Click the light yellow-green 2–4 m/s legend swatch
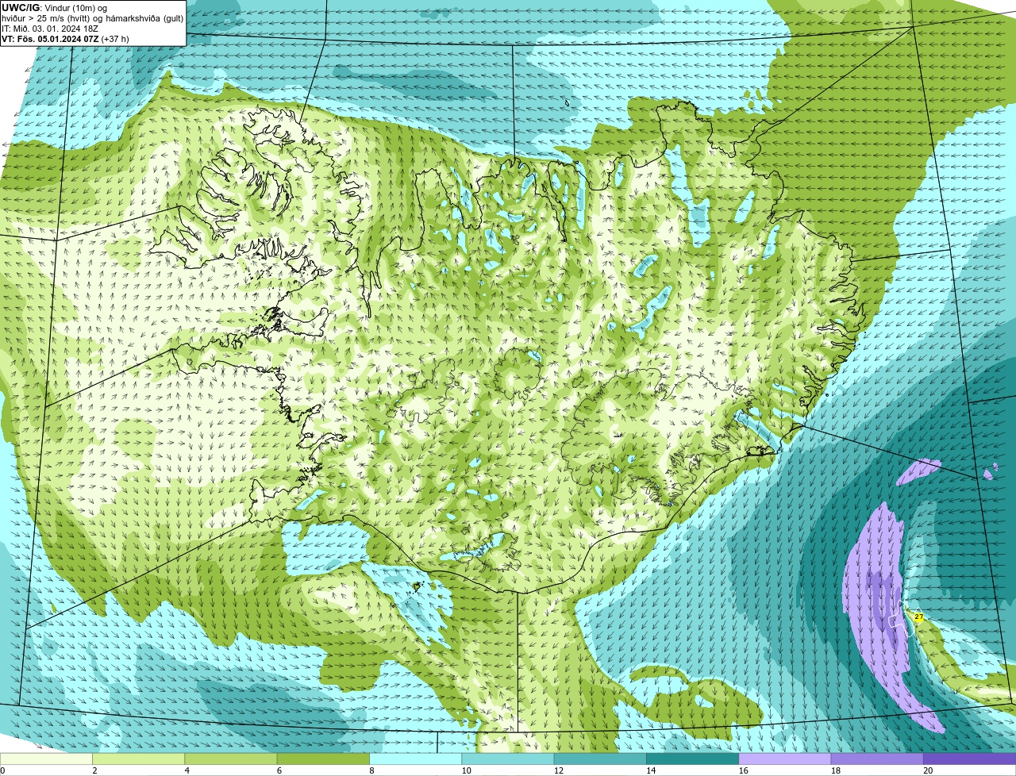 pyautogui.click(x=138, y=759)
